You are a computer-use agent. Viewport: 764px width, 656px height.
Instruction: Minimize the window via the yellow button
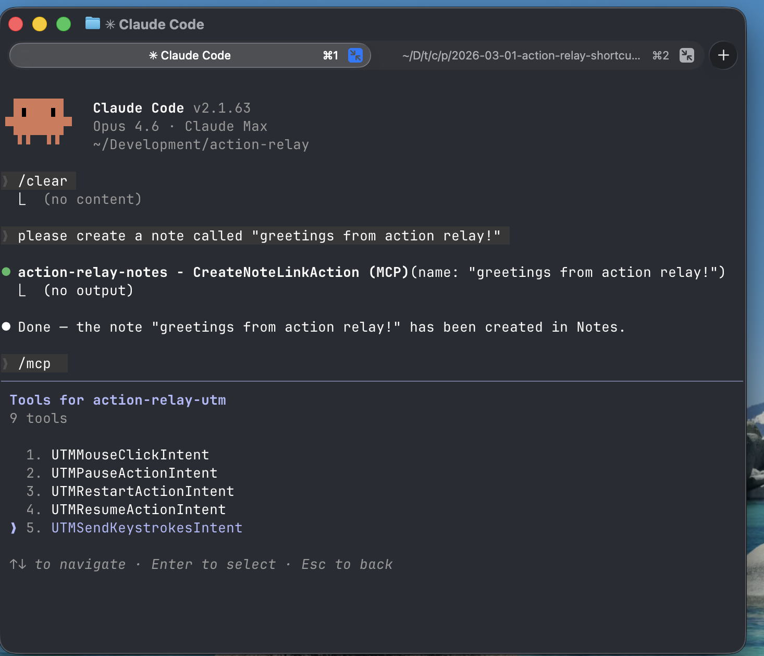[x=39, y=24]
